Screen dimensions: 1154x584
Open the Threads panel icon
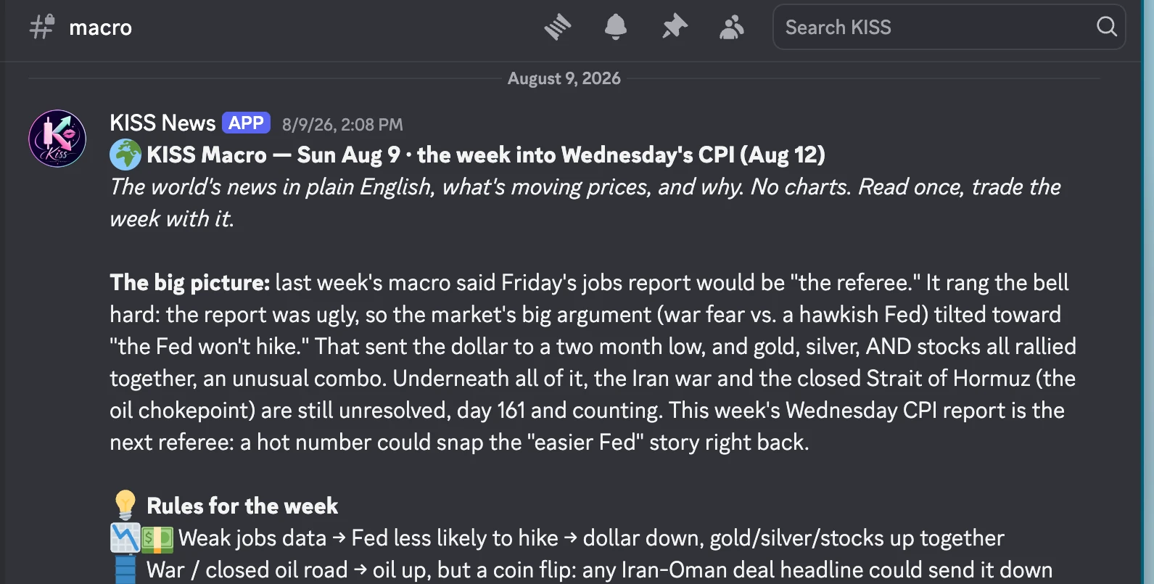coord(557,27)
